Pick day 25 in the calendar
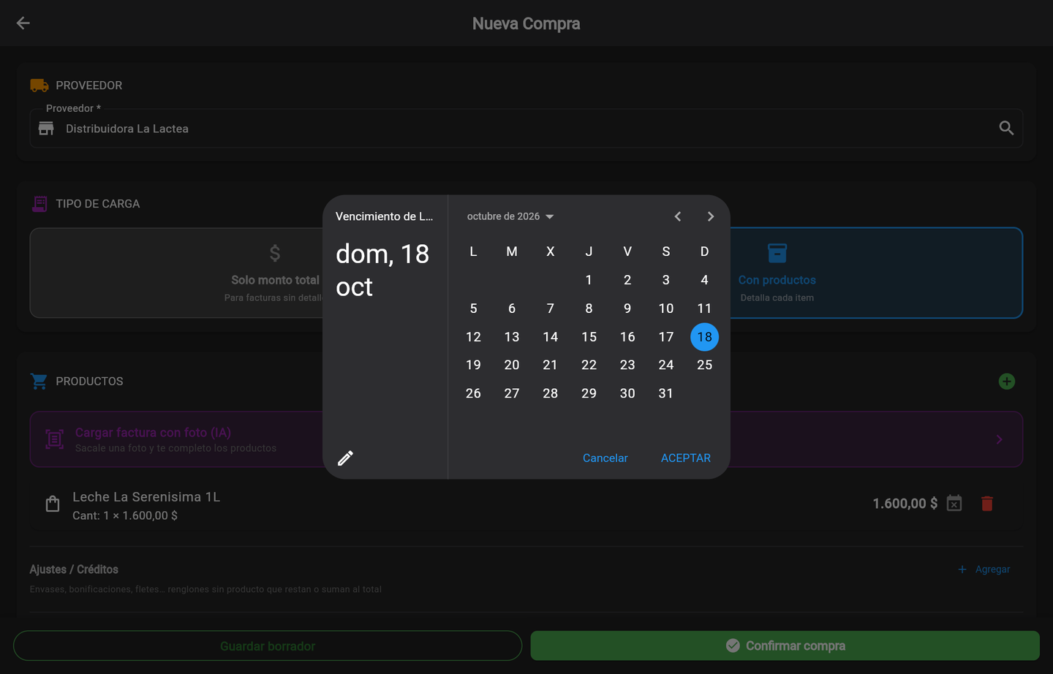 (704, 365)
